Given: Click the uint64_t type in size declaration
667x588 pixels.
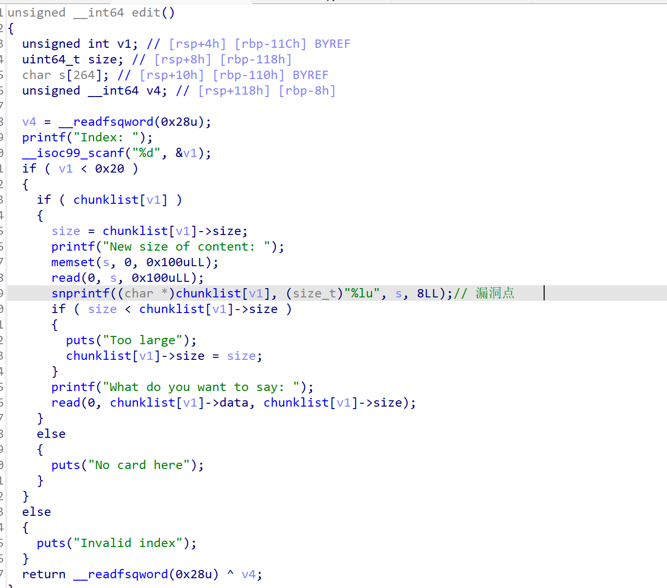Looking at the screenshot, I should point(51,59).
